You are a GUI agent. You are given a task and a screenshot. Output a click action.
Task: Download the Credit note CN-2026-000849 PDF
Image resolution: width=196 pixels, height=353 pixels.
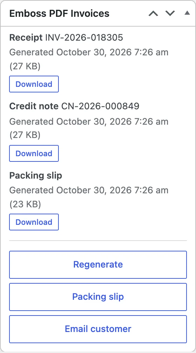(x=34, y=153)
